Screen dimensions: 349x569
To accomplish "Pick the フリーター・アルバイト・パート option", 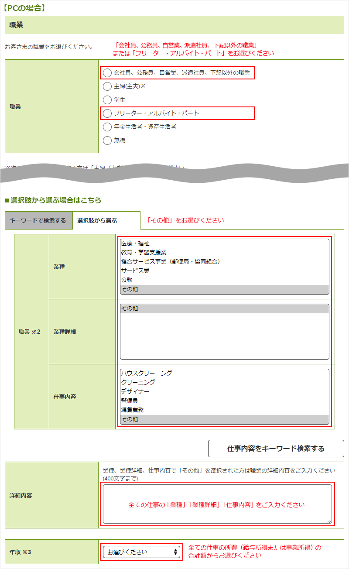I will 107,113.
